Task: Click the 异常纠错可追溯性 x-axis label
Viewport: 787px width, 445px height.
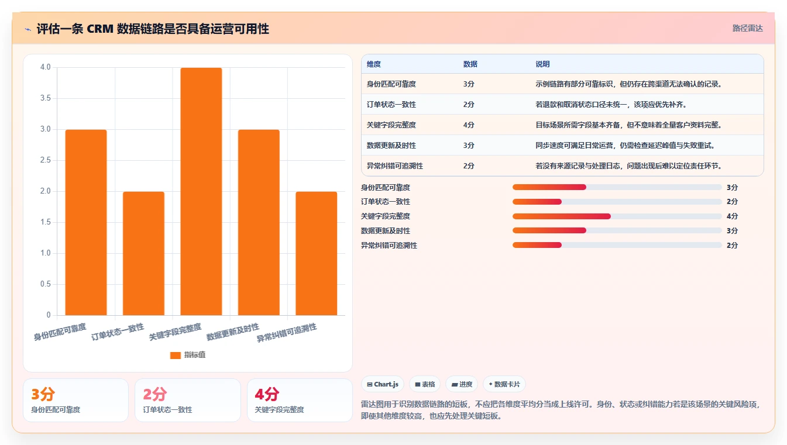Action: 287,333
